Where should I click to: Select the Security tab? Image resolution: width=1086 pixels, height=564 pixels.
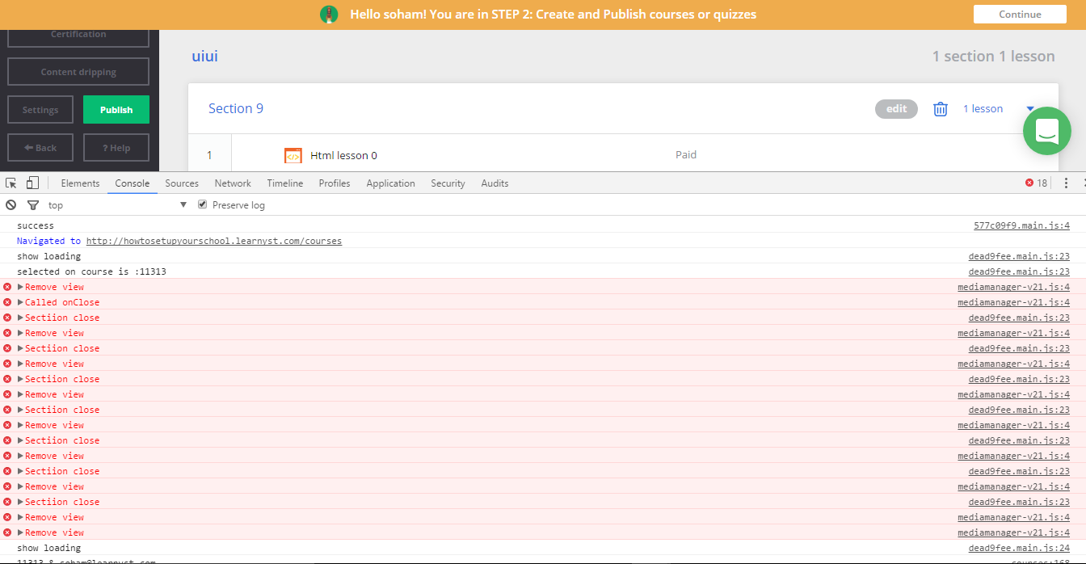coord(448,183)
